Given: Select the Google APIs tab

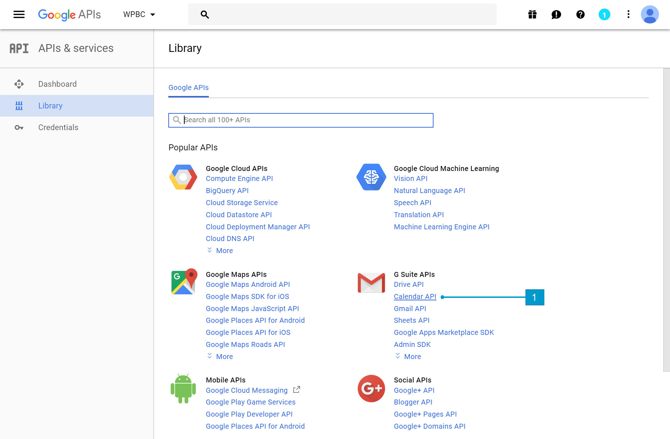Looking at the screenshot, I should click(188, 87).
